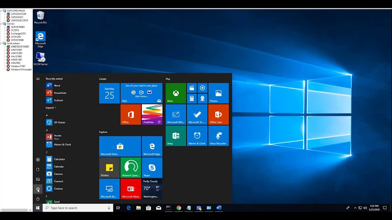
Task: Open the OneNote tile
Action: click(x=152, y=114)
